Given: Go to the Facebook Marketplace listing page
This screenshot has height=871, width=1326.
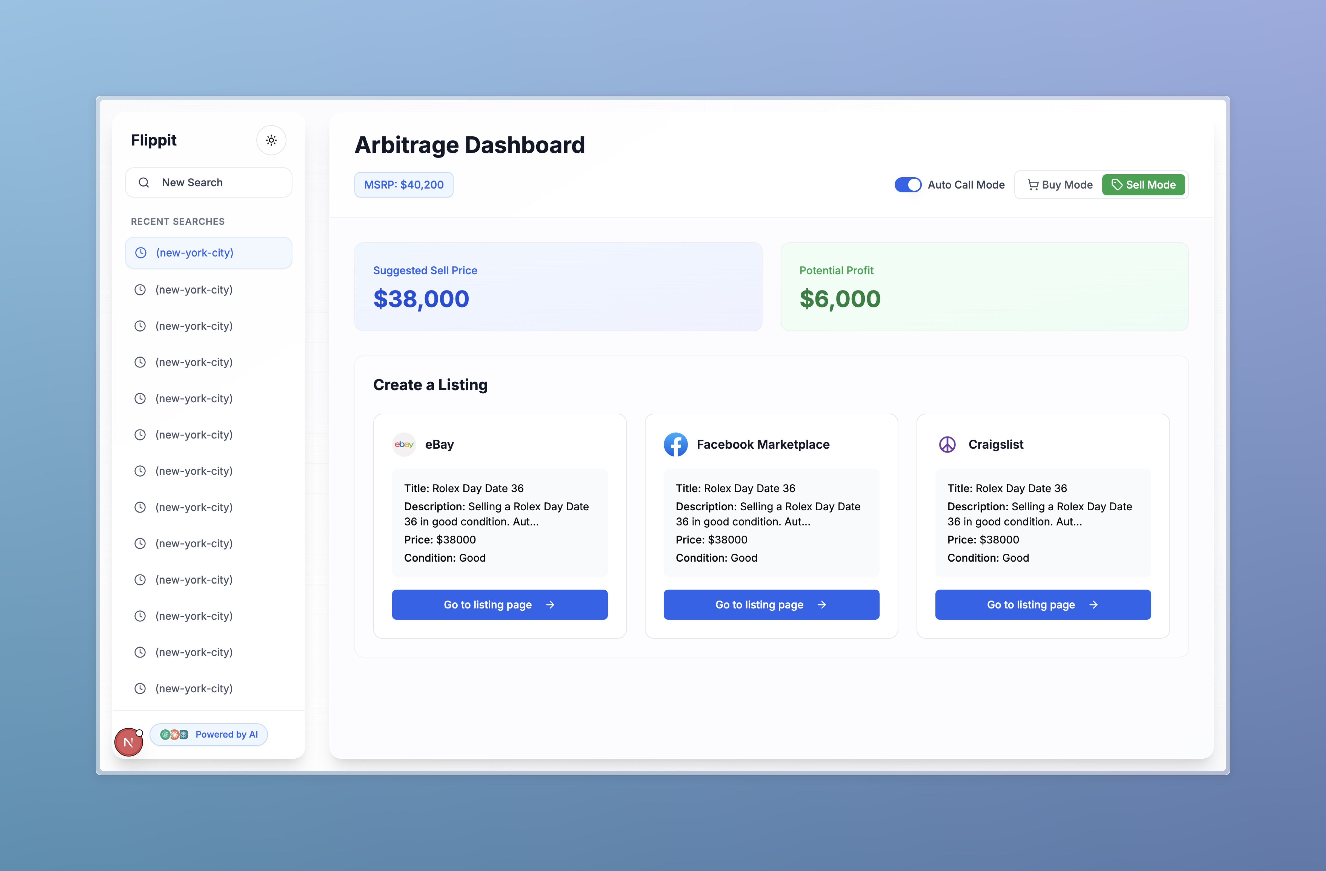Looking at the screenshot, I should (x=771, y=604).
